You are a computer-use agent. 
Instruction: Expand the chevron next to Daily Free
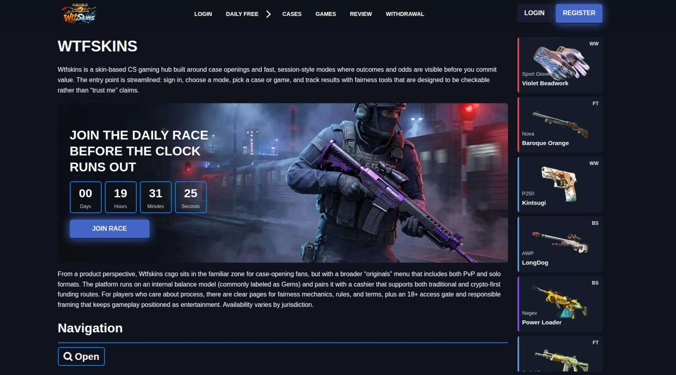pyautogui.click(x=268, y=14)
